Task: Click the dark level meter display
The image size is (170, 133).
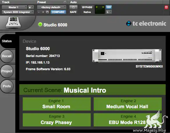Action: [100, 10]
